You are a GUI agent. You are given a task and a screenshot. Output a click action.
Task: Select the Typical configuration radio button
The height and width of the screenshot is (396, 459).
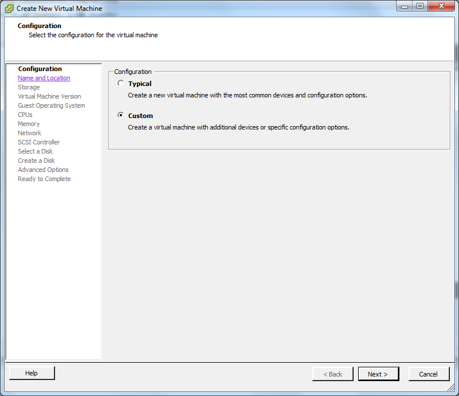120,83
